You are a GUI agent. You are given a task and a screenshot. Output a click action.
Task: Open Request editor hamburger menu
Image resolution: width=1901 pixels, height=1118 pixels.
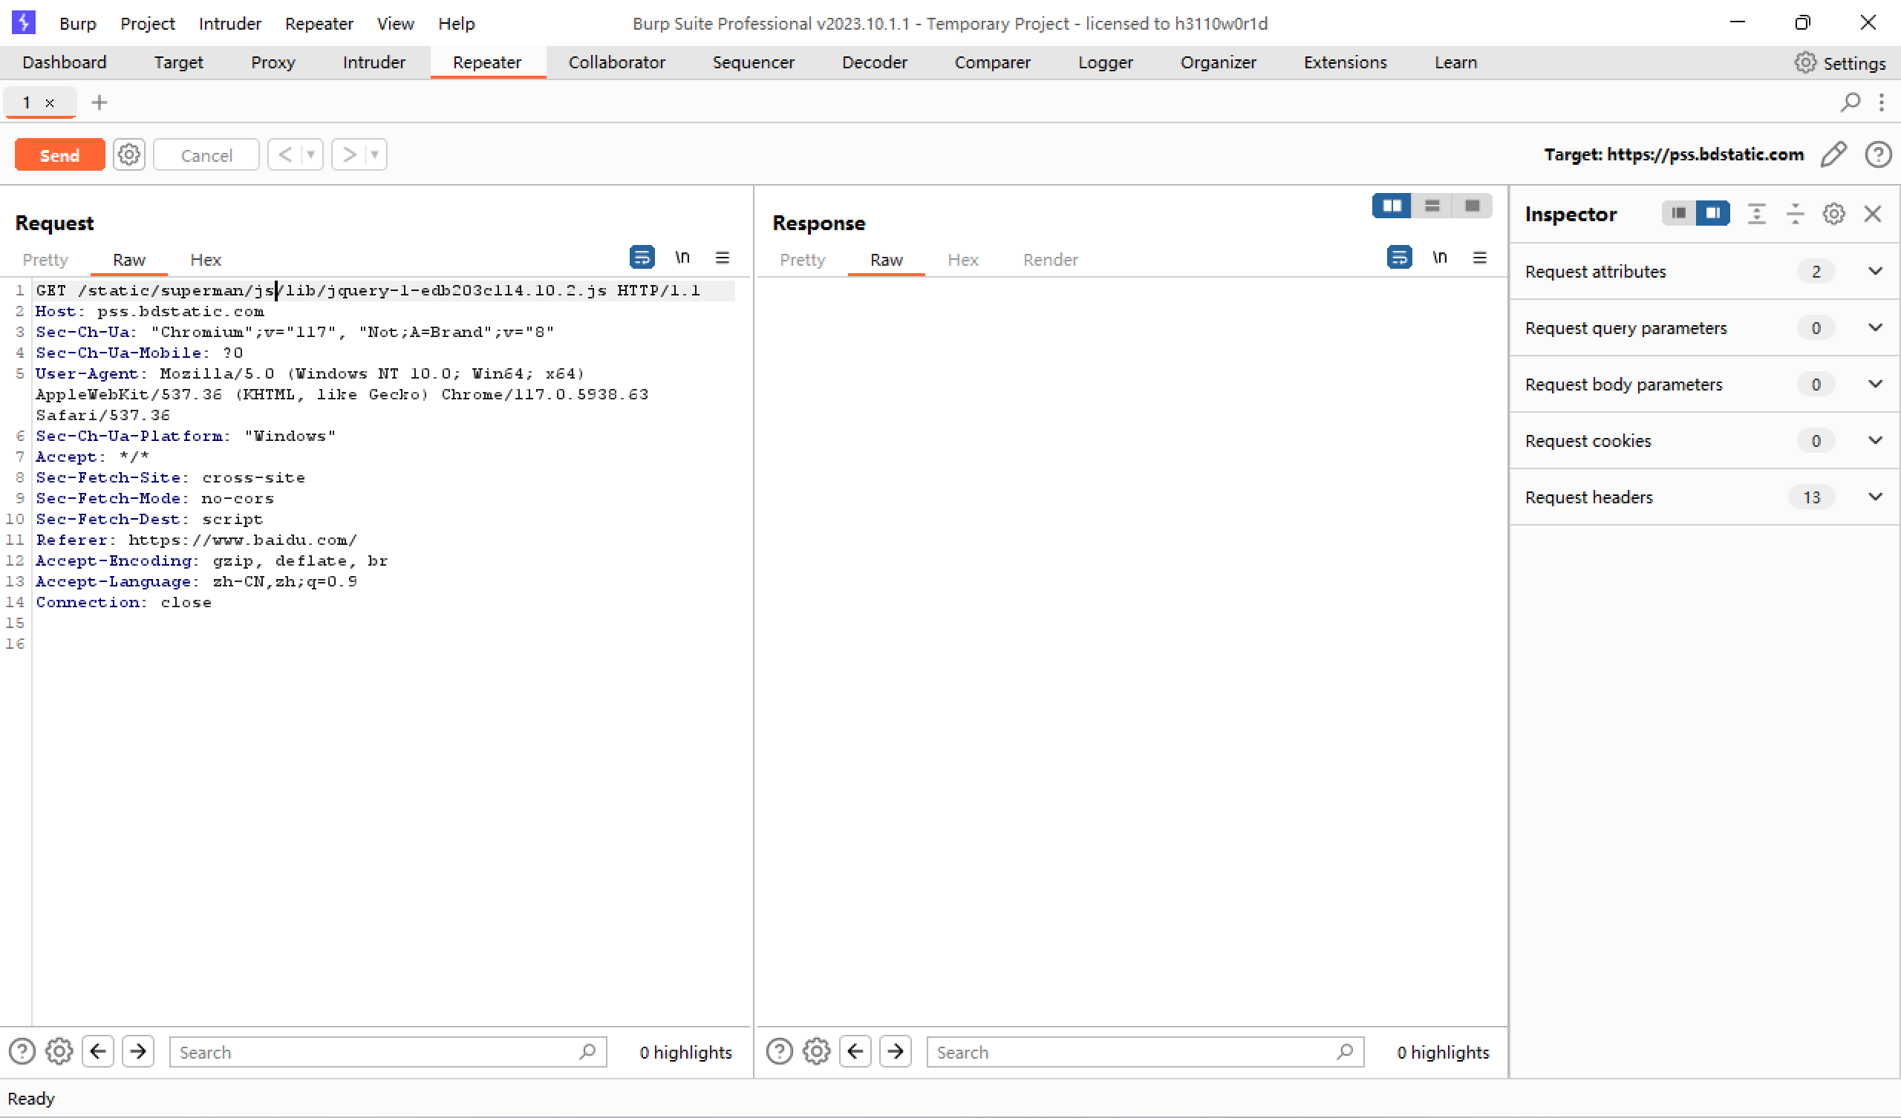723,258
